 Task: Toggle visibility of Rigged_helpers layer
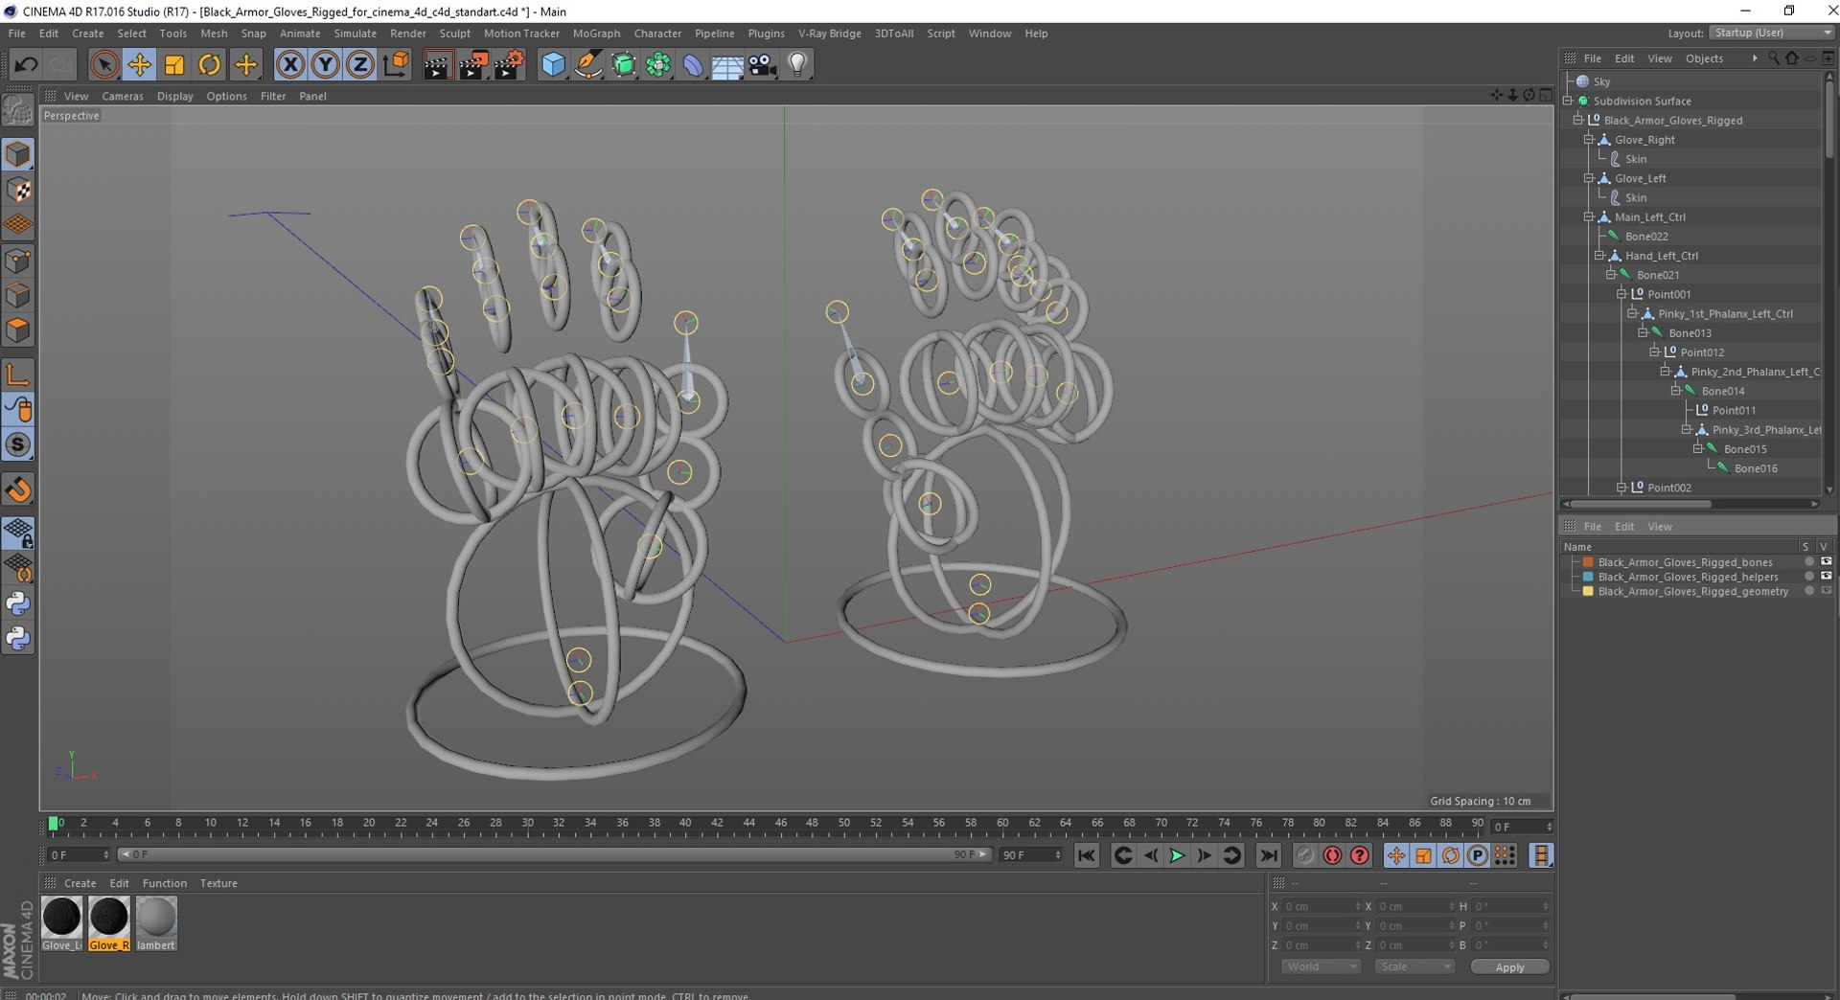[1826, 577]
